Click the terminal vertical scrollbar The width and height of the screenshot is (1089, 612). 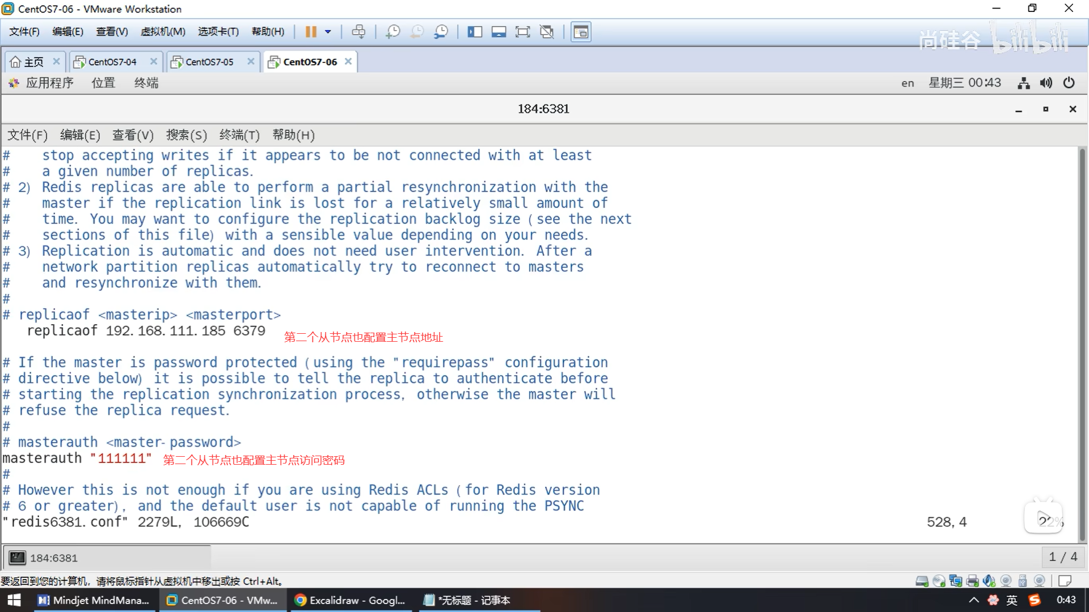1082,340
